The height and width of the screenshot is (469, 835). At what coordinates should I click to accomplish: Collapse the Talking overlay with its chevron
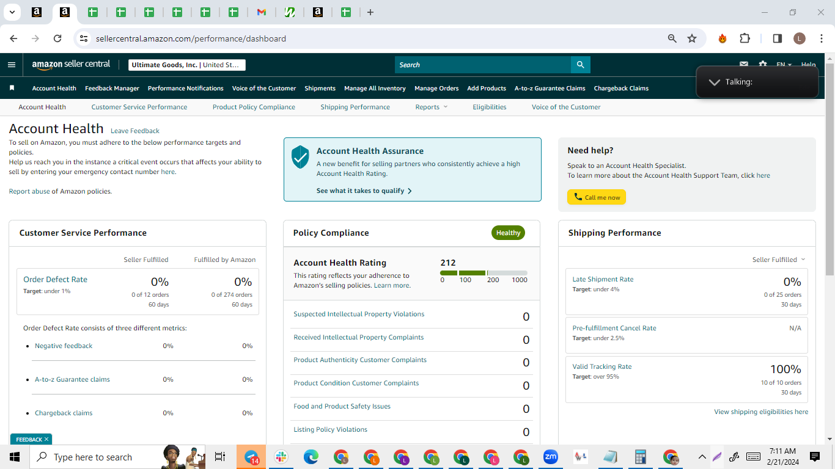714,82
